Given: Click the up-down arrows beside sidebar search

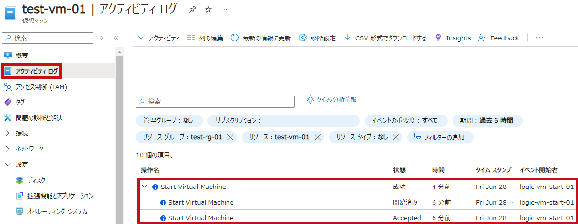Looking at the screenshot, I should tap(102, 38).
